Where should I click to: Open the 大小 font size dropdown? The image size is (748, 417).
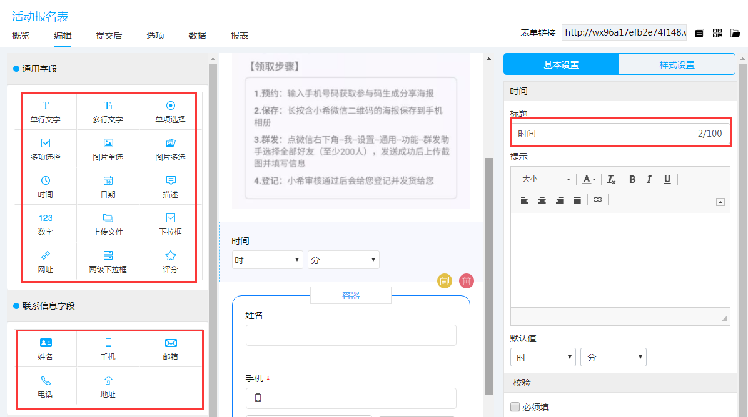[546, 179]
